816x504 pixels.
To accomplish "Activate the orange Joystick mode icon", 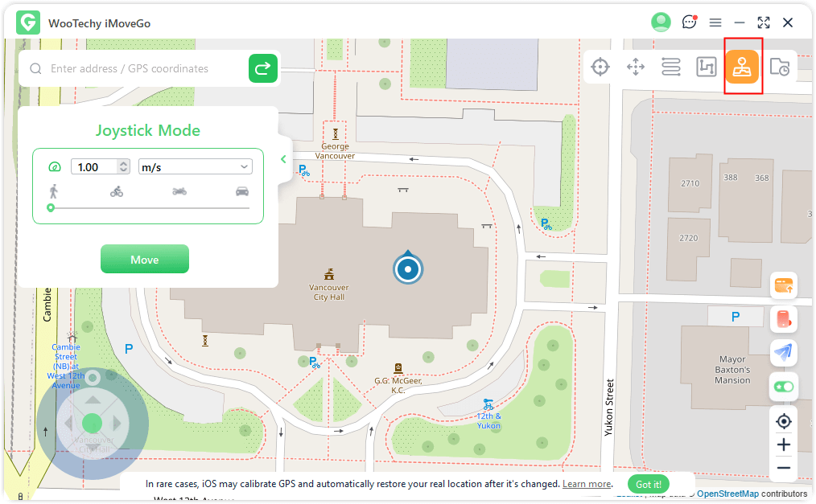I will coord(743,68).
